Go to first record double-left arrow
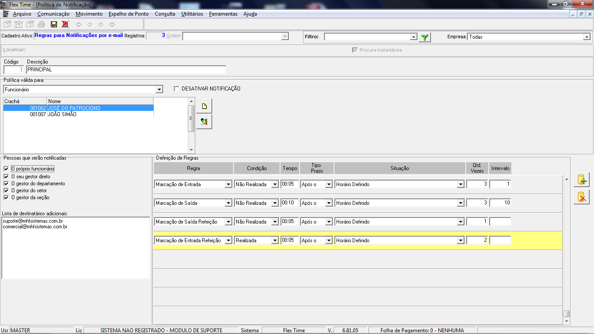 (x=79, y=24)
